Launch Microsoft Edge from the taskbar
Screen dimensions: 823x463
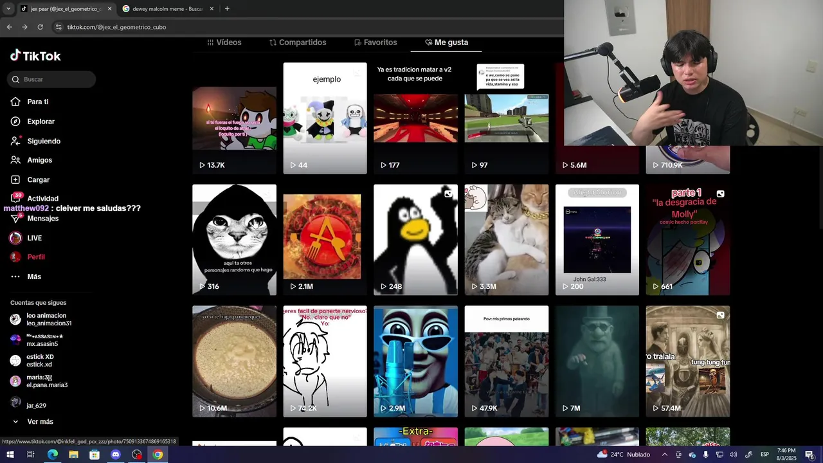(x=53, y=455)
